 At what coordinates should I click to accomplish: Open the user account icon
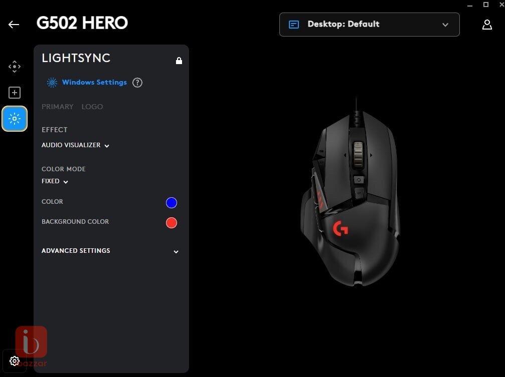(487, 25)
